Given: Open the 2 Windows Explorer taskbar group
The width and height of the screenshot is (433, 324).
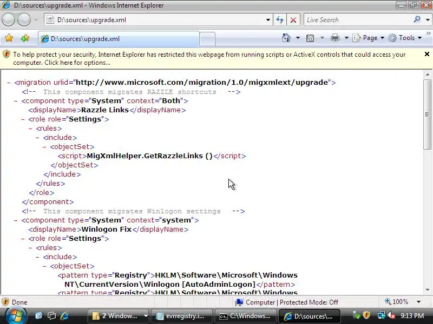Looking at the screenshot, I should (119, 316).
